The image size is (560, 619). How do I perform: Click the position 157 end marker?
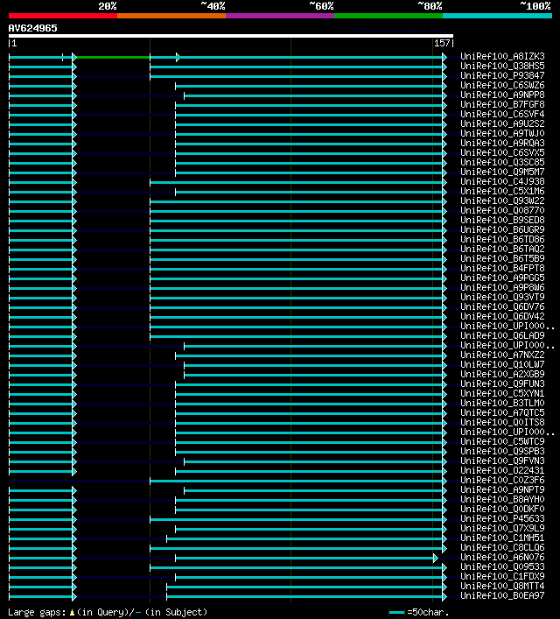(x=444, y=44)
